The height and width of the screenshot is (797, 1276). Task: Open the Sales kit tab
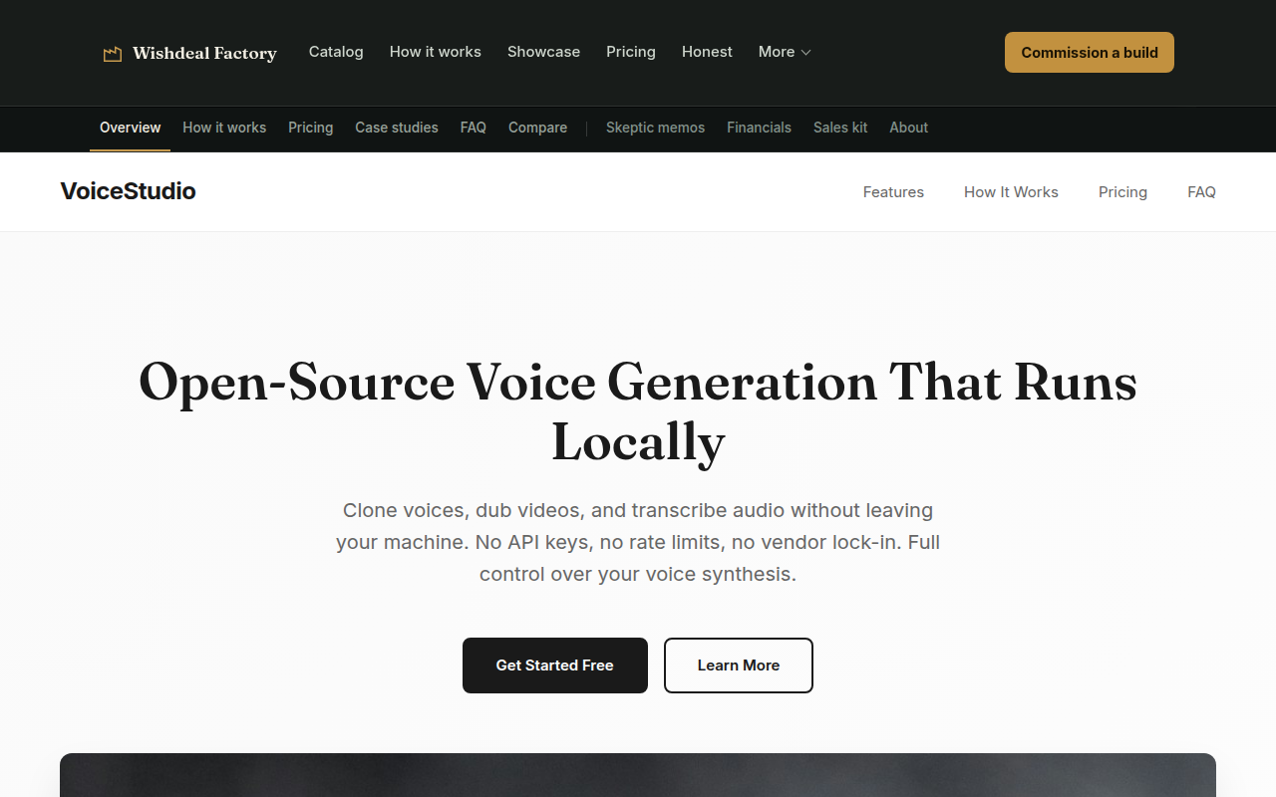[840, 128]
